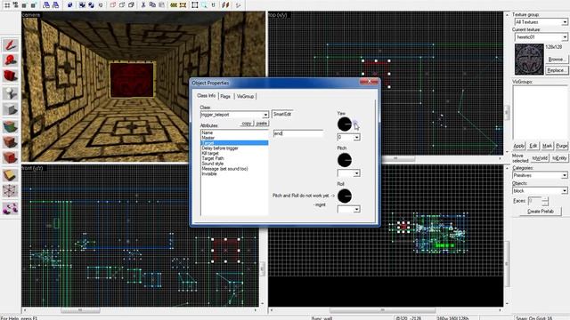
Task: Click the Create Prefab button
Action: 541,212
